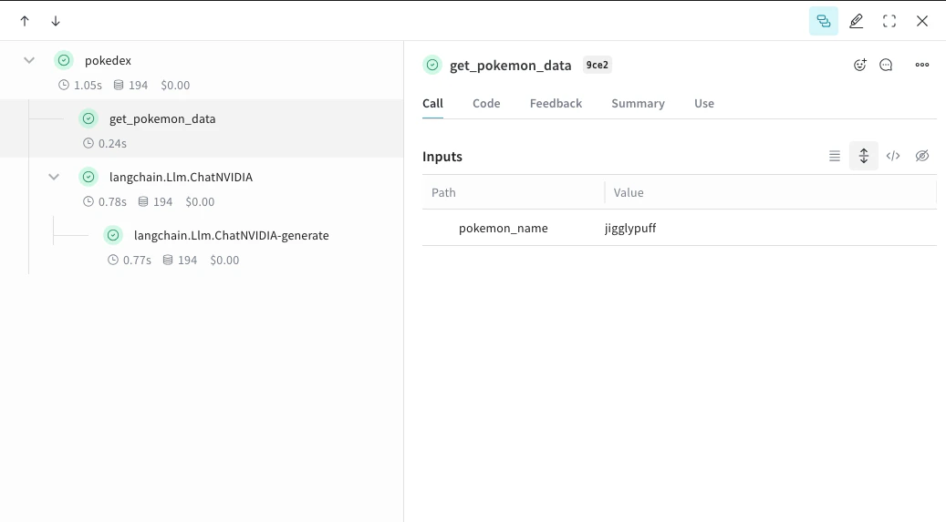Add an emoji reaction
The image size is (946, 522).
click(859, 65)
